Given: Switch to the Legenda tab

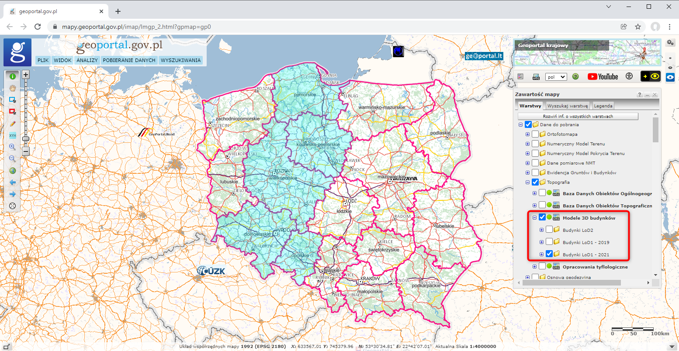Looking at the screenshot, I should (603, 106).
